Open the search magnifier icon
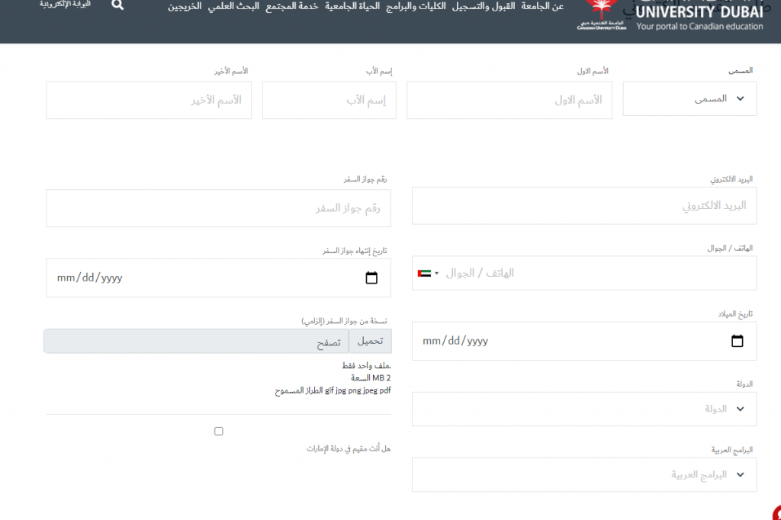This screenshot has height=520, width=781. [x=117, y=5]
